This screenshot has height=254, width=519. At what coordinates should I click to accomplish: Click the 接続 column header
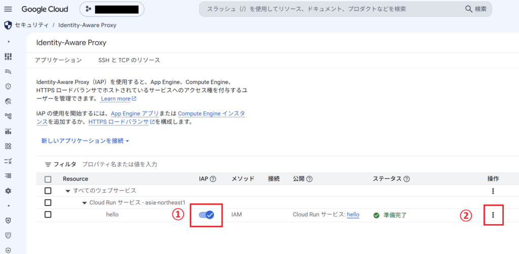click(274, 179)
